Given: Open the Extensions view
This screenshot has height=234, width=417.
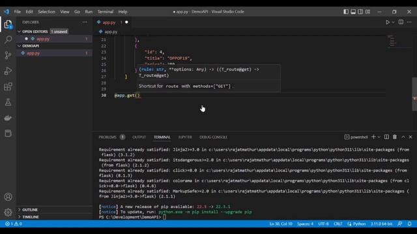Looking at the screenshot, I should [8, 86].
